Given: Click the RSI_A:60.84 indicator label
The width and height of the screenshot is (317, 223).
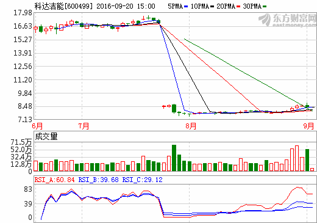Looking at the screenshot, I should (54, 180).
